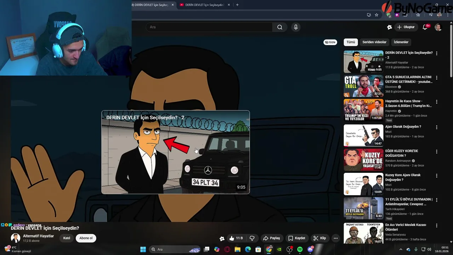Open Copilot from the taskbar
The image size is (453, 255).
pyautogui.click(x=217, y=249)
